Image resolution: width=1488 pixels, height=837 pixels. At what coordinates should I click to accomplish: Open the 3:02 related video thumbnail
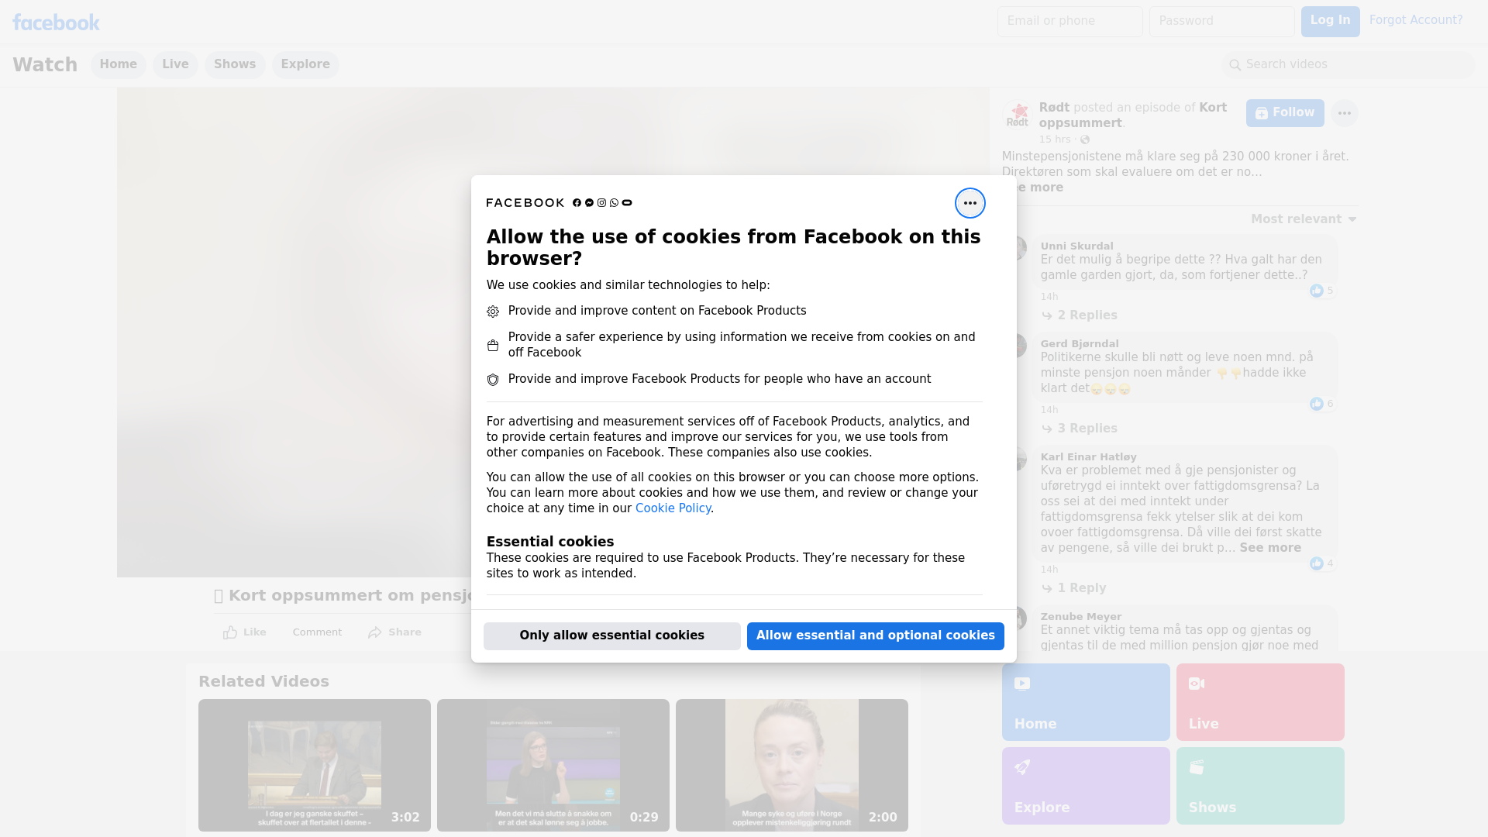[x=314, y=765]
